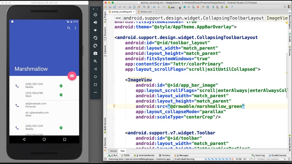292x164 pixels.
Task: Click the Save All icon in Android Studio toolbar
Action: click(110, 7)
